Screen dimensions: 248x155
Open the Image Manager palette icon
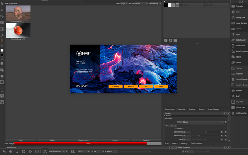click(x=233, y=23)
